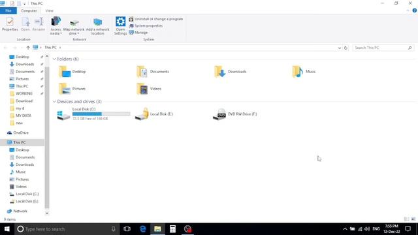Expand the address bar history dropdown
Screen dimensions: 418x235
[x=340, y=48]
